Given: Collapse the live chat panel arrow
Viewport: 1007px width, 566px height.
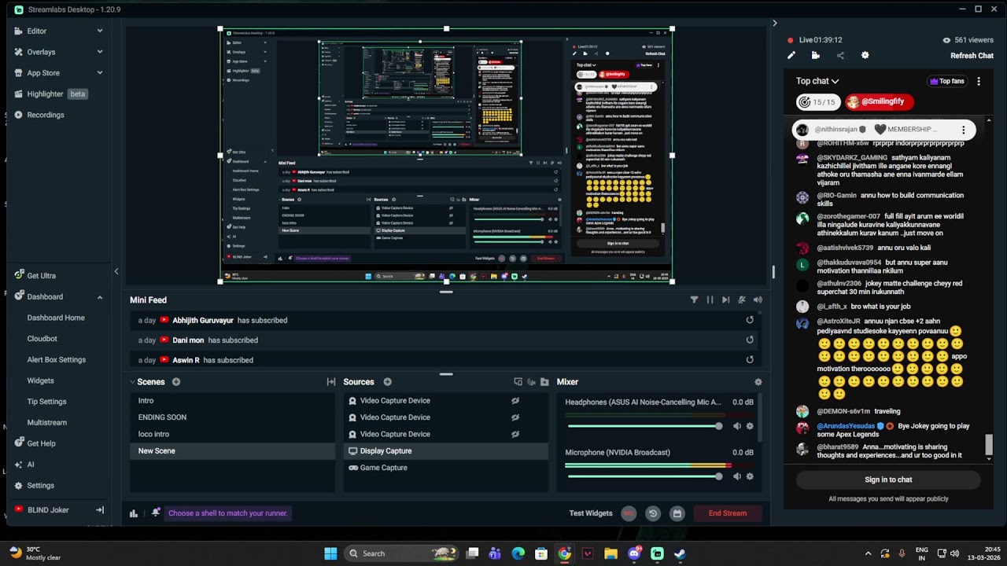Looking at the screenshot, I should click(x=774, y=24).
